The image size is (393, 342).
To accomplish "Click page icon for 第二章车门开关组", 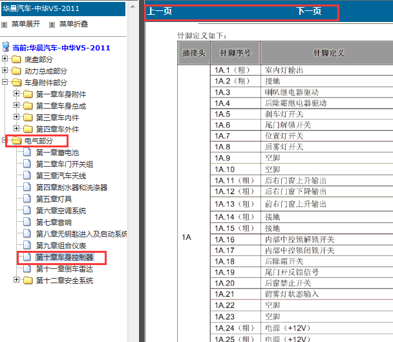I will (27, 164).
